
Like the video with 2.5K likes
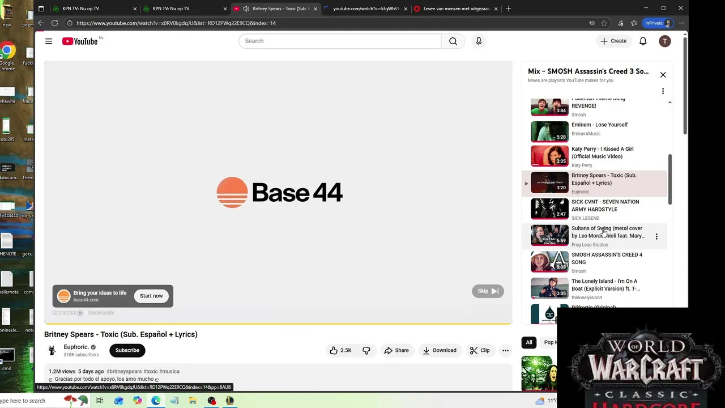point(340,350)
